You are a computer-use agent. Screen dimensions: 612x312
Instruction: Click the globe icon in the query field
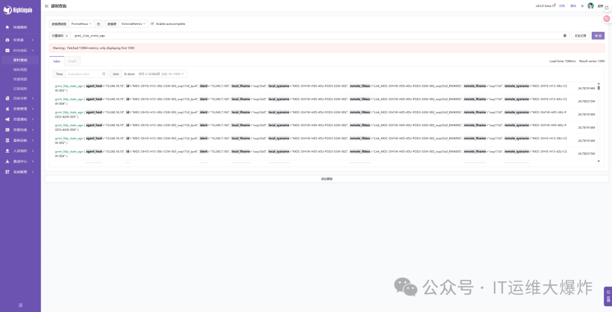[564, 36]
